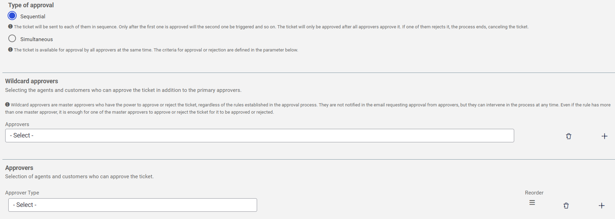Select the Sequential radio button
This screenshot has width=615, height=219.
(12, 16)
